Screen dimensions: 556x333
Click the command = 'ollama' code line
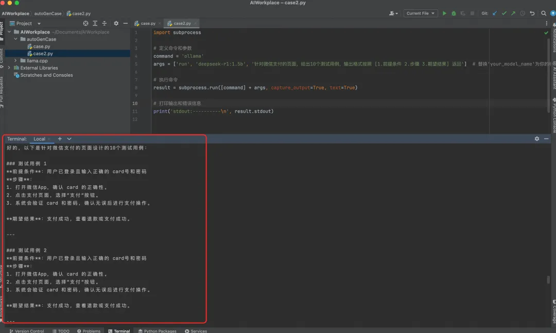[178, 56]
